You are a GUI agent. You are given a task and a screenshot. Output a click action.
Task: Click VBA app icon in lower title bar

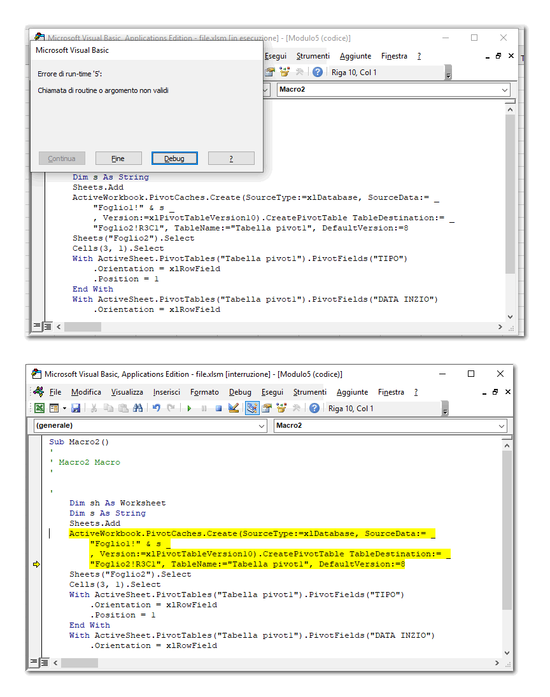36,374
